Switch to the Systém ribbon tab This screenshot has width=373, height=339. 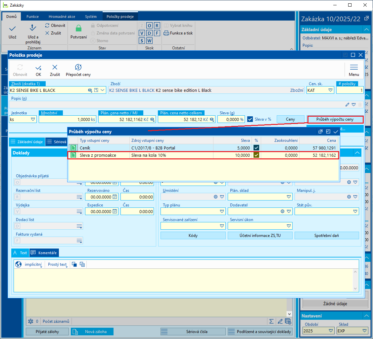click(x=91, y=17)
